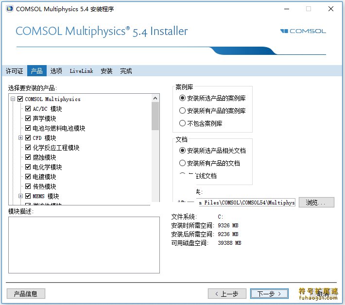Click the 9326 MB required space value
The image size is (345, 305).
pos(228,225)
